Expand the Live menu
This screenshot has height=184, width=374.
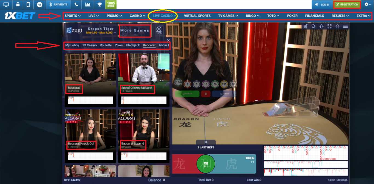click(93, 16)
